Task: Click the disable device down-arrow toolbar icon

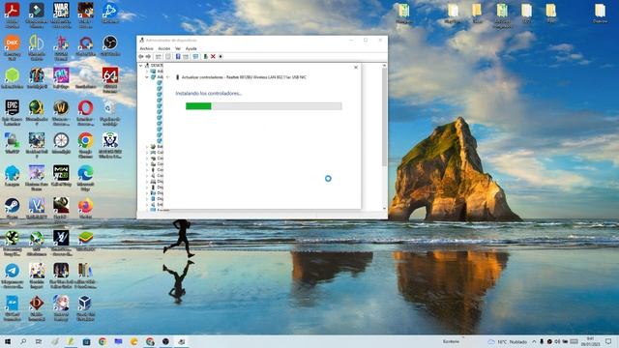Action: coord(221,57)
